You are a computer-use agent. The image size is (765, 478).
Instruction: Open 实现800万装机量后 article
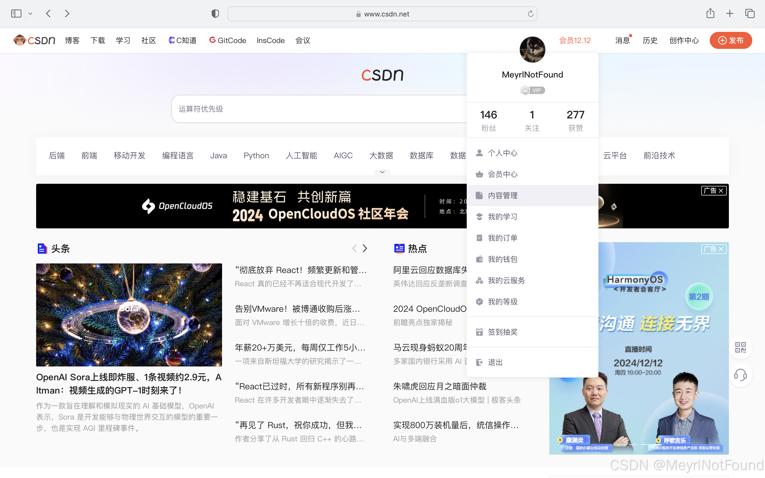(x=456, y=425)
